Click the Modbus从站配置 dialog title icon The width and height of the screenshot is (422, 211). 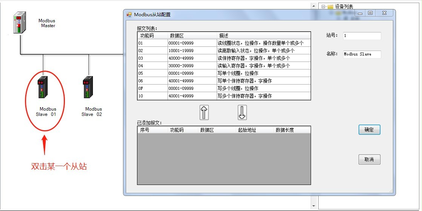coord(129,14)
